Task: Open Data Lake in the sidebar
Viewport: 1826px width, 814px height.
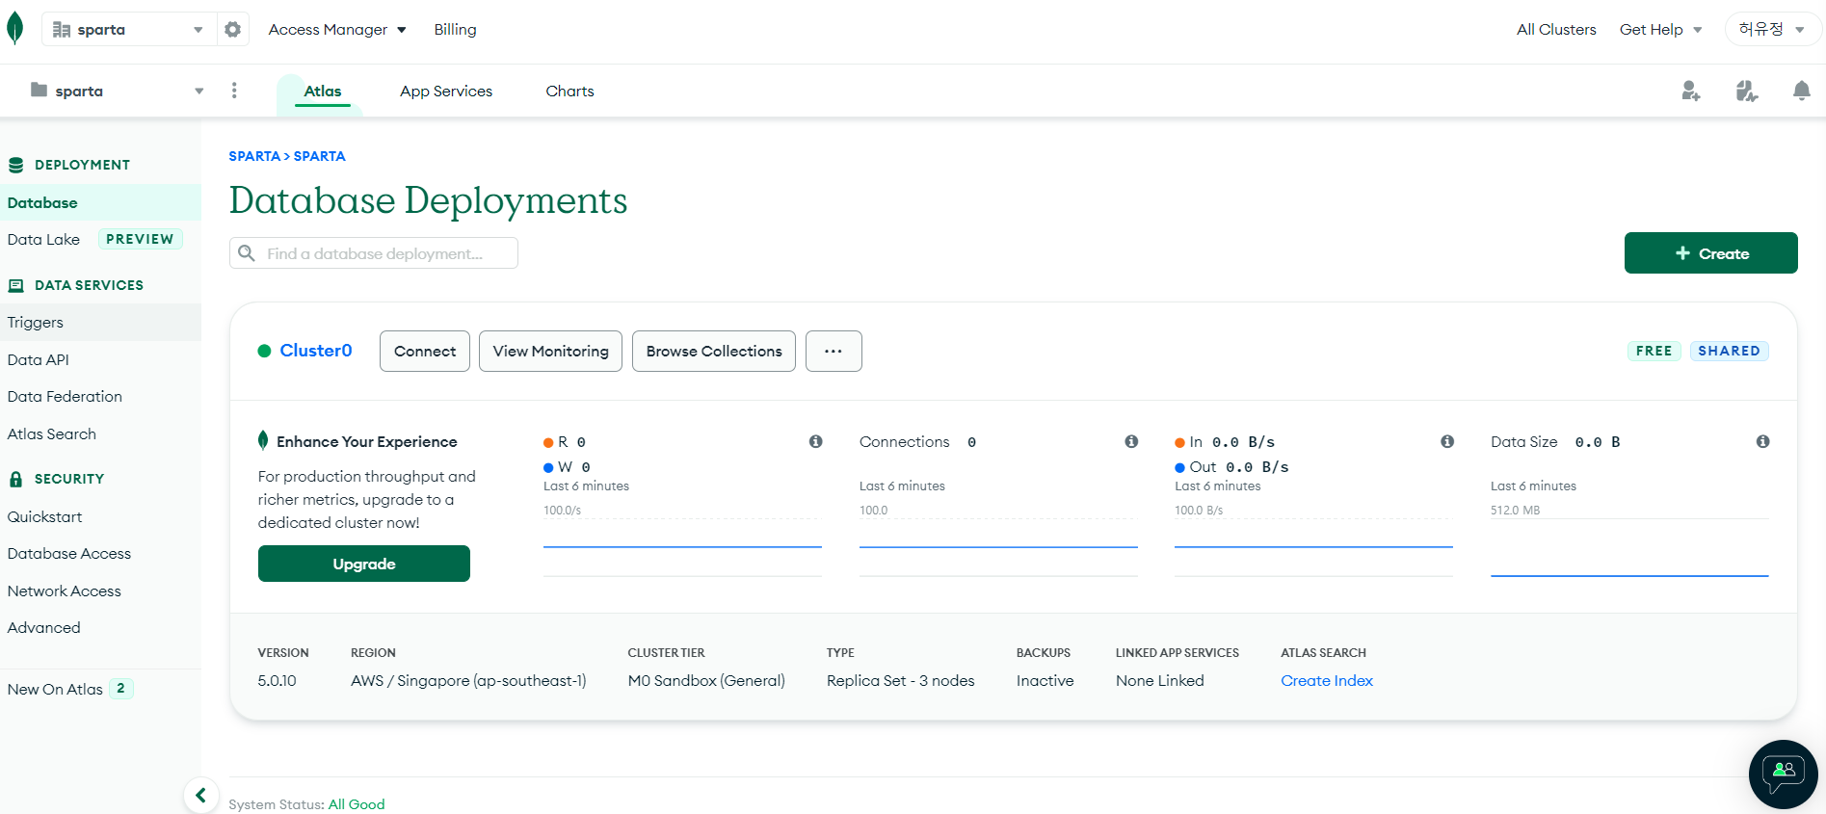Action: [43, 239]
